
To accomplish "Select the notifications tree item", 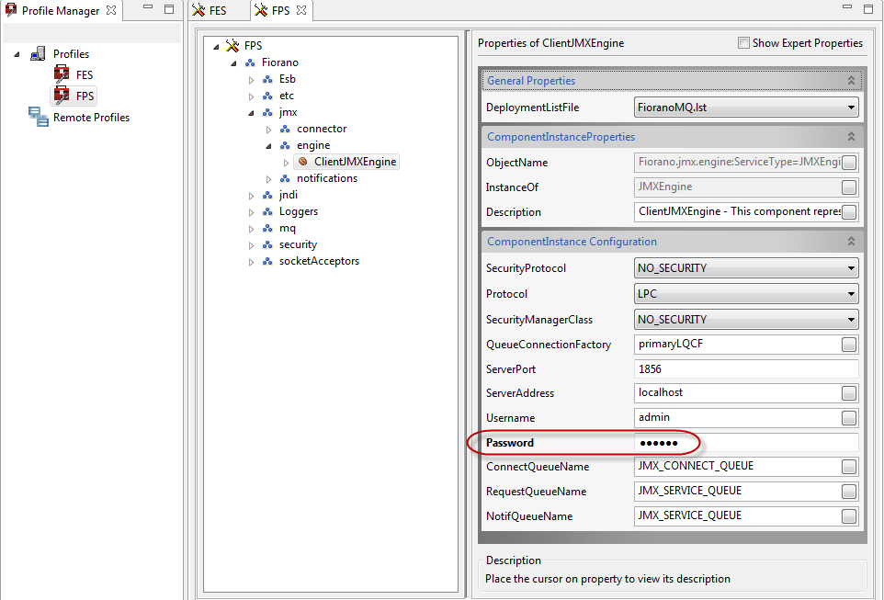I will coord(327,178).
